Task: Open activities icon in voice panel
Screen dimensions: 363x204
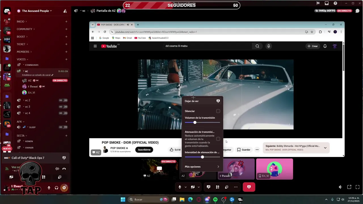Action: coord(44,177)
